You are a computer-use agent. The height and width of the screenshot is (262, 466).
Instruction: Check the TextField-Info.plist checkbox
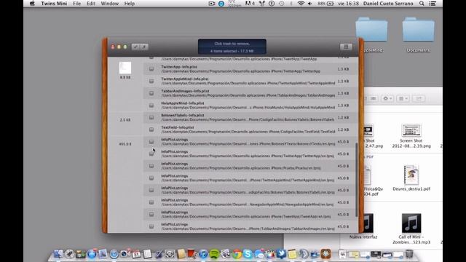coord(151,130)
